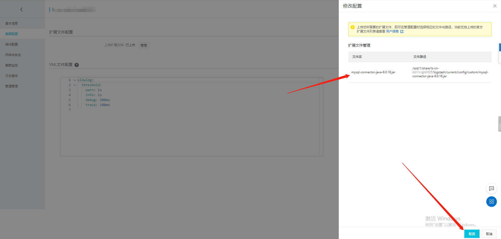Screen dimensions: 501x239
Task: Click the 修改配置 panel title
Action: tap(352, 6)
